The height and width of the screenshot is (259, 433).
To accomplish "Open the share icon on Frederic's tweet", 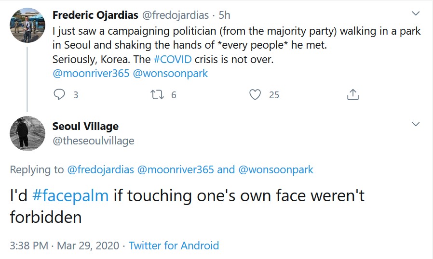I will pos(353,95).
